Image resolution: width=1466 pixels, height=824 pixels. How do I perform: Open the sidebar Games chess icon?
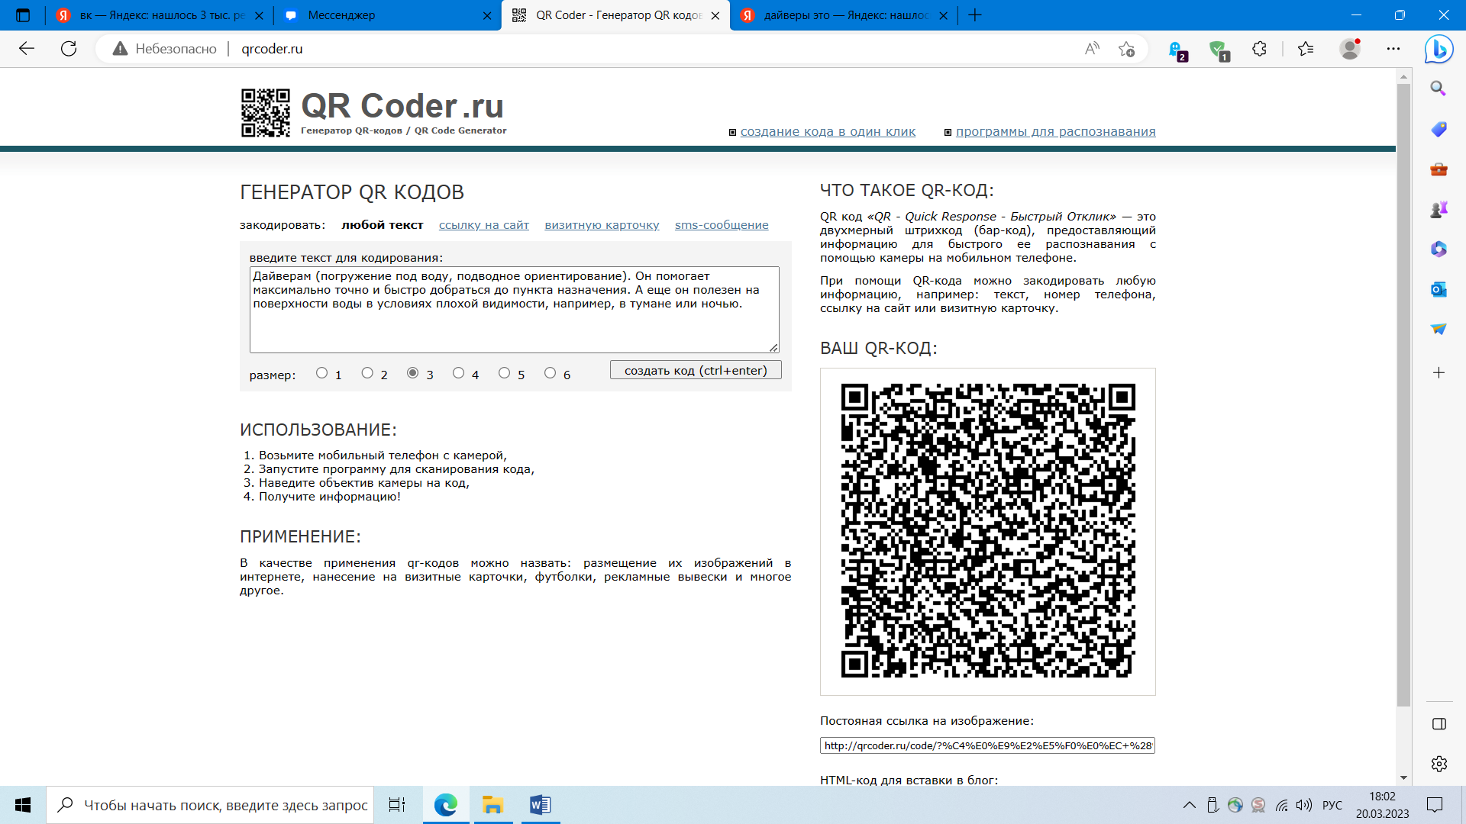click(x=1439, y=209)
